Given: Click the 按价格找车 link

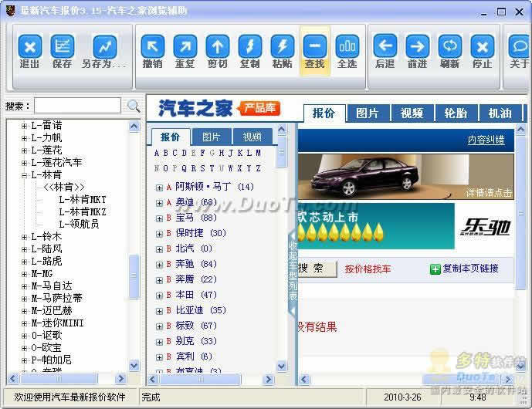Looking at the screenshot, I should tap(368, 269).
